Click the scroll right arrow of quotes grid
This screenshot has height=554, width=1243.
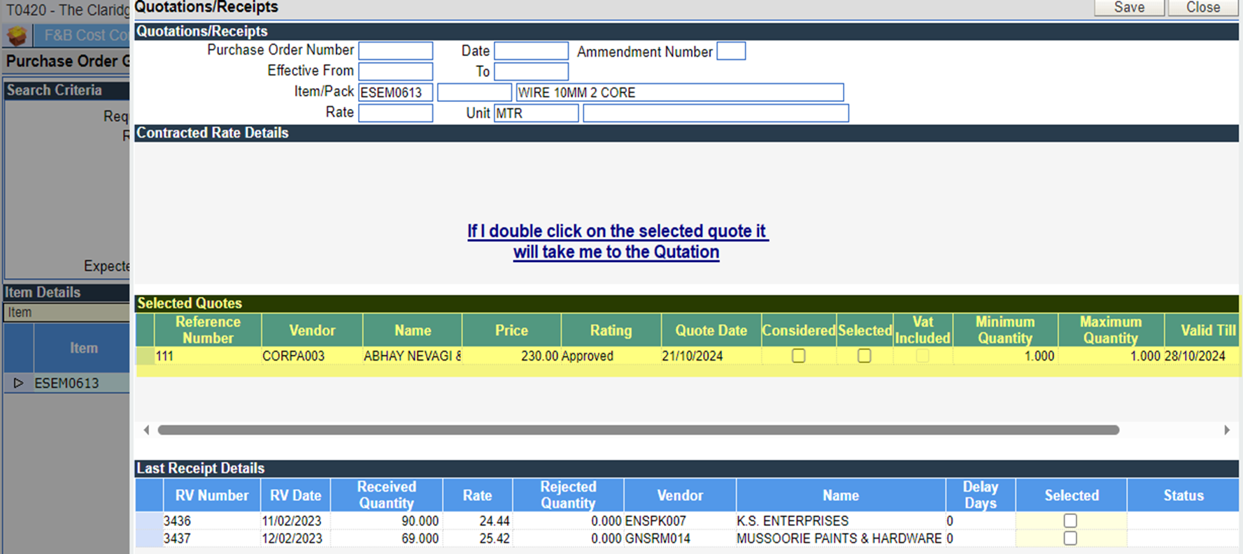coord(1226,430)
